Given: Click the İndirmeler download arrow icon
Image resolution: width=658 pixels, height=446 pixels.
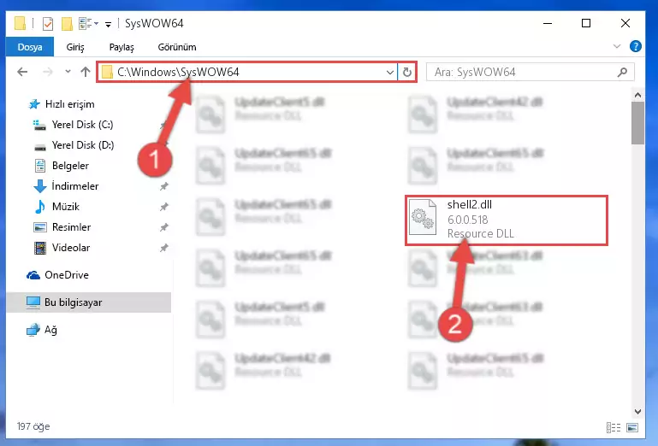Looking at the screenshot, I should [40, 186].
